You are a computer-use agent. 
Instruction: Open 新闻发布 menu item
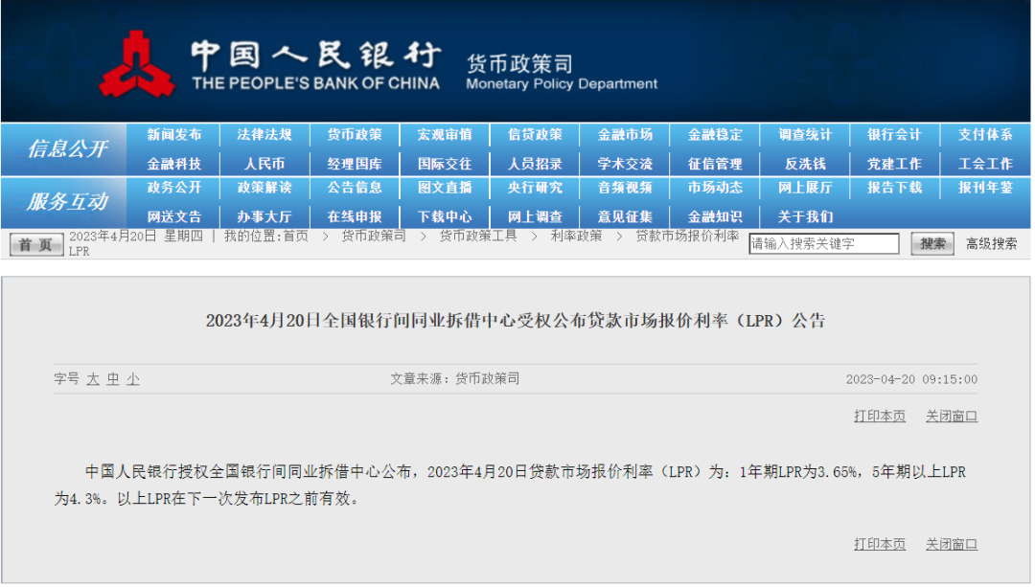174,135
